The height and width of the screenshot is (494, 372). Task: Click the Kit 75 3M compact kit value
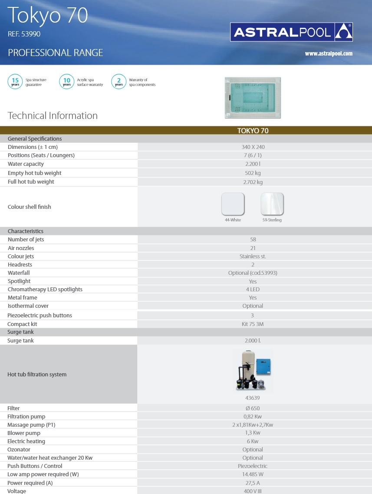(253, 324)
